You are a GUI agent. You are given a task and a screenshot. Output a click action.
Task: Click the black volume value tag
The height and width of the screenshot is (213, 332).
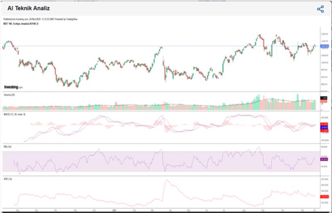(324, 98)
